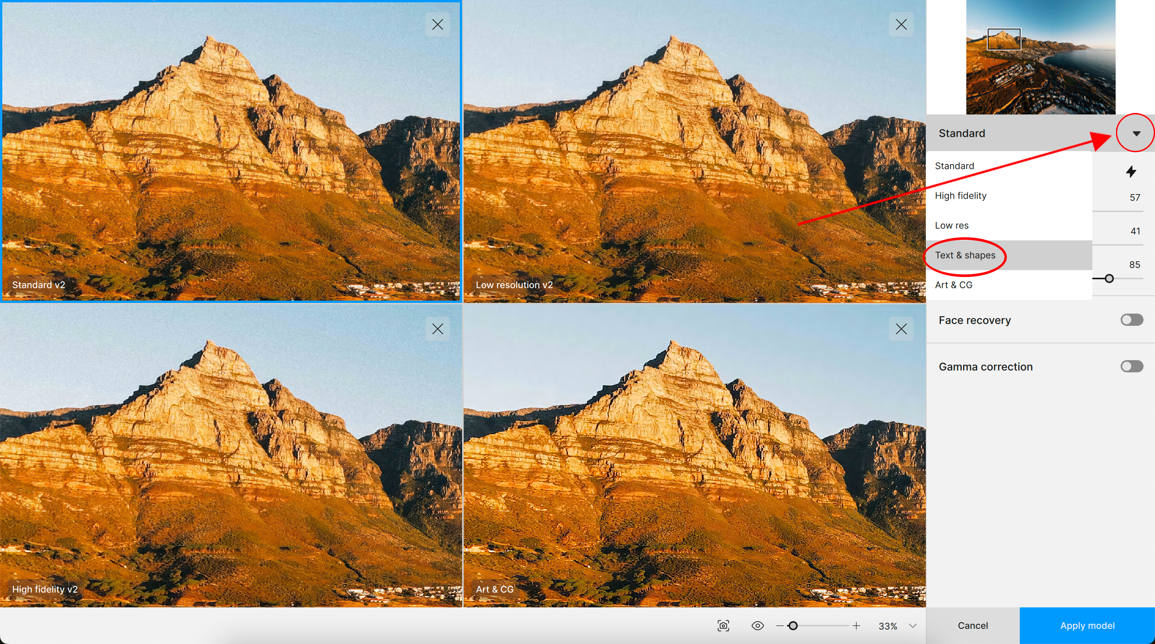Choose High fidelity model option
Viewport: 1155px width, 644px height.
[x=961, y=196]
